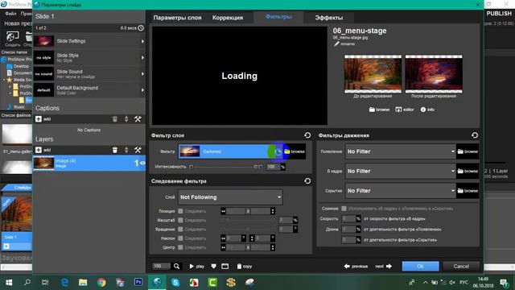Open Photoshop from taskbar

pyautogui.click(x=138, y=282)
